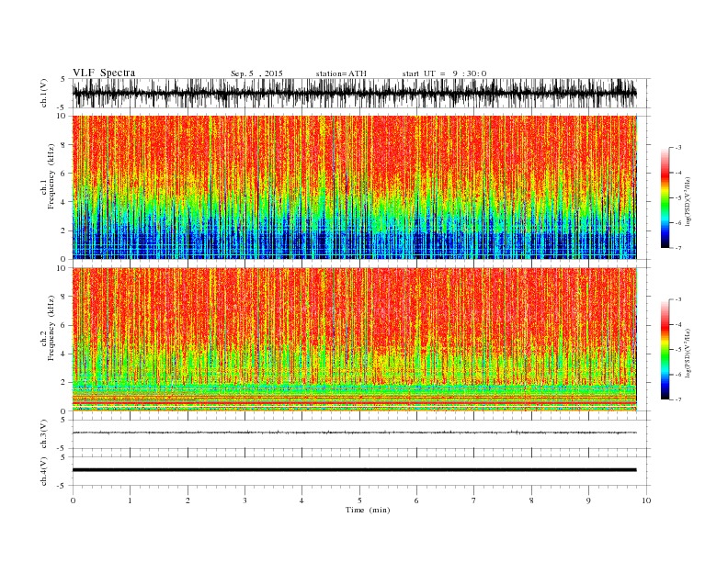Click the time axis tick label "9"
This screenshot has width=728, height=562.
588,500
